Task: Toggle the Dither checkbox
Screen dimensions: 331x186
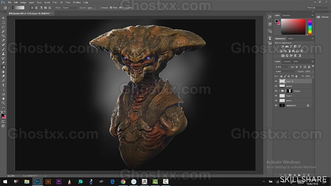Action: coord(111,8)
